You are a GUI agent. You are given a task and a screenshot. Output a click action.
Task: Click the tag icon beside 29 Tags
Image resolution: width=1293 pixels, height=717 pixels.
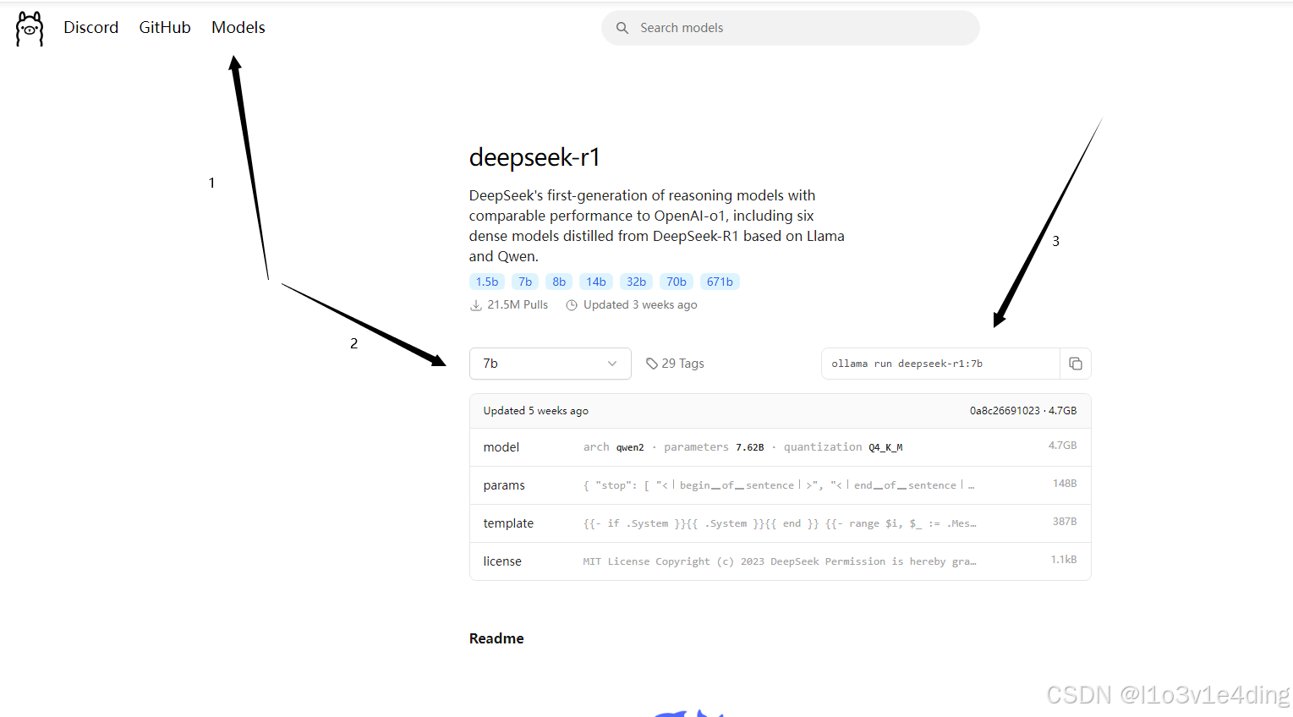[x=652, y=364]
